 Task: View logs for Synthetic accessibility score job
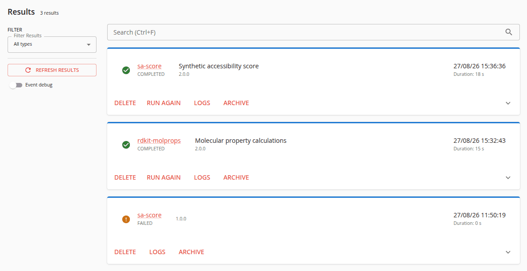[x=202, y=103]
